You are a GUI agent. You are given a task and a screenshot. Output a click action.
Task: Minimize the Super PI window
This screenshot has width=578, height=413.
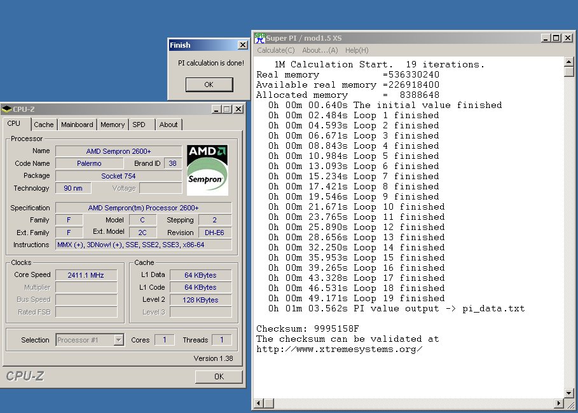tap(546, 37)
